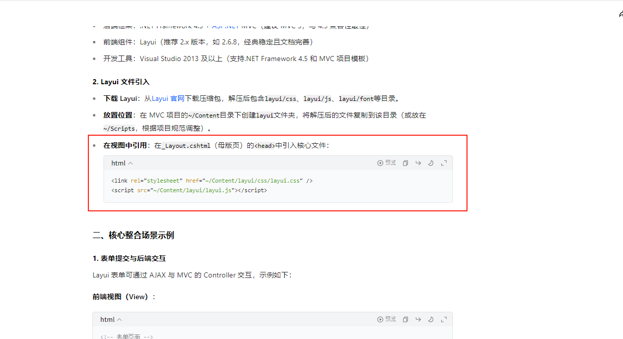
Task: Click the inline code ~/Scripts
Action: pyautogui.click(x=119, y=129)
